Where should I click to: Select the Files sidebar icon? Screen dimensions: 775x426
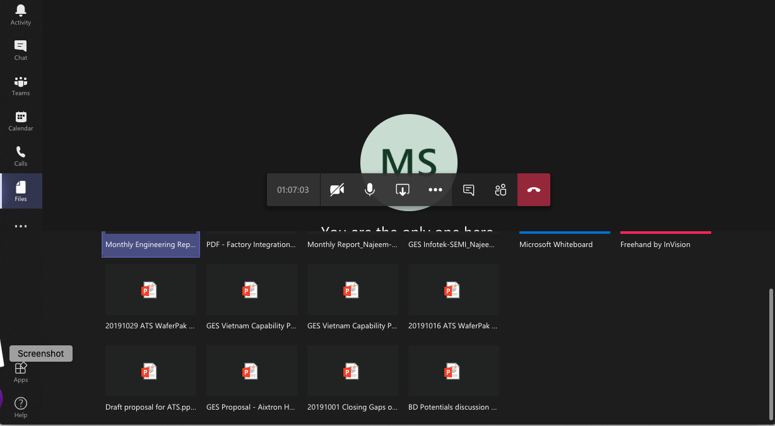pos(20,190)
